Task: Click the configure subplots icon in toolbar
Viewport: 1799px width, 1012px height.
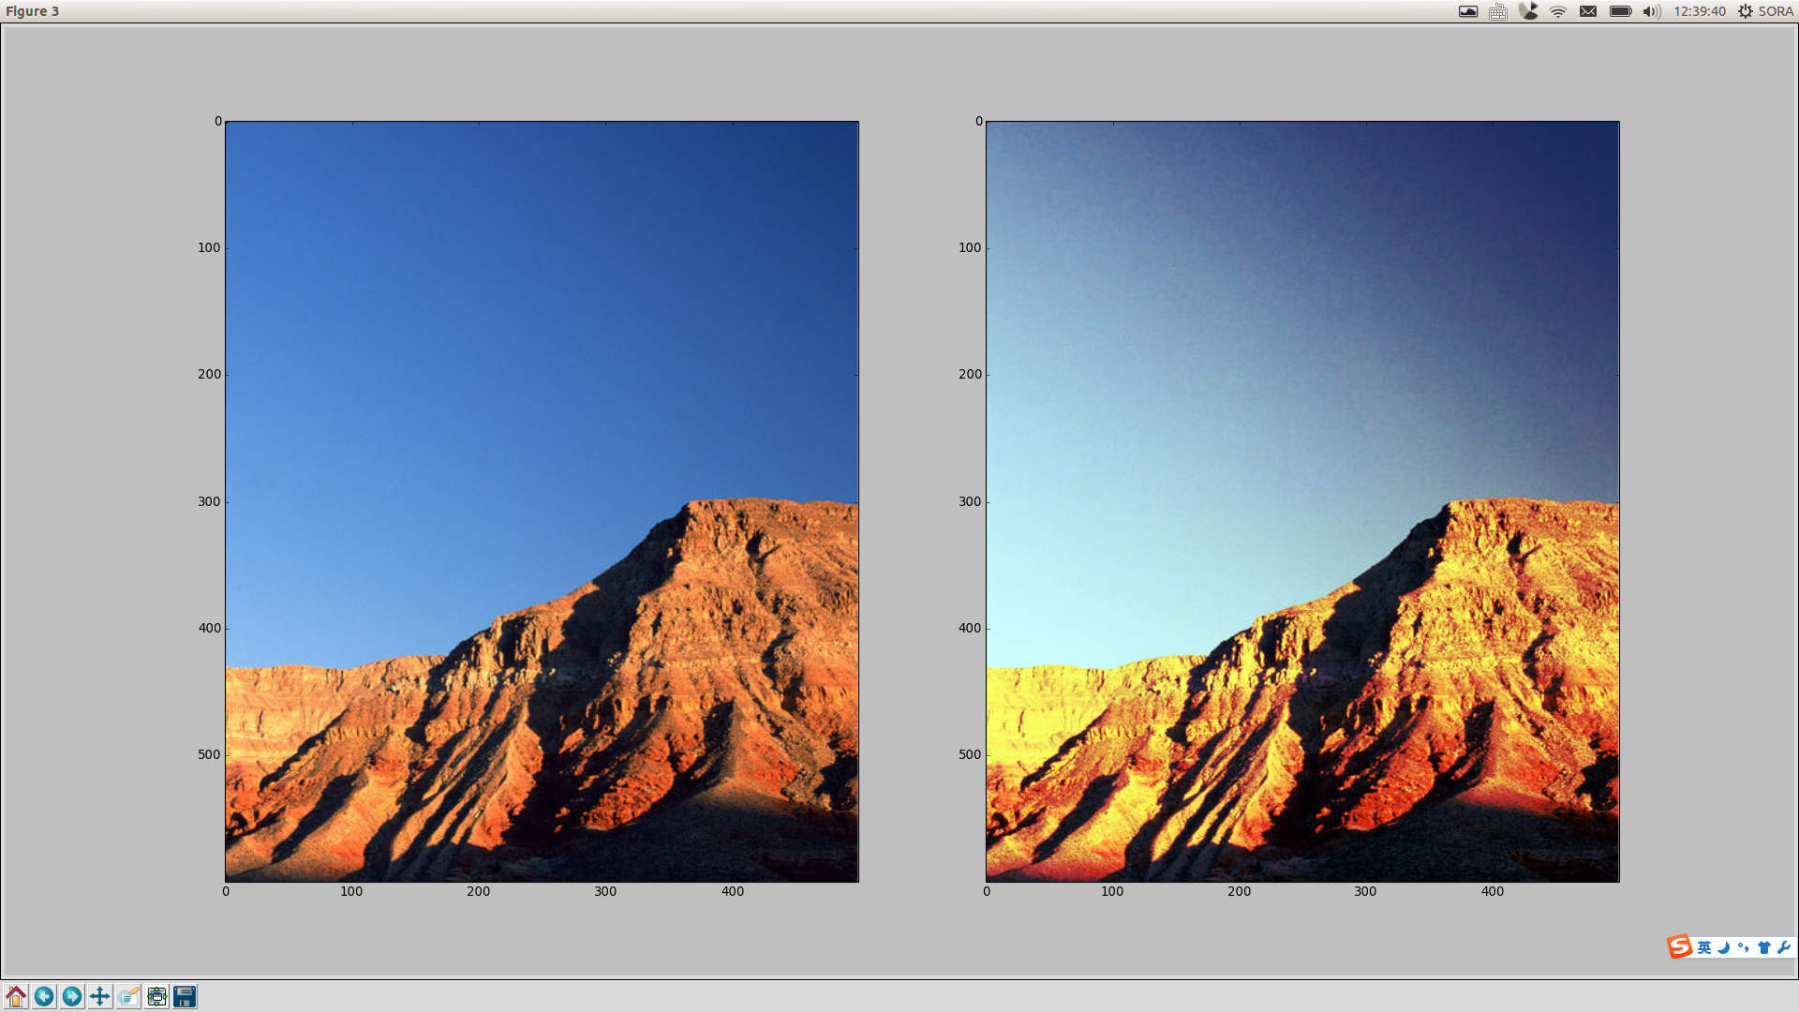Action: point(156,996)
